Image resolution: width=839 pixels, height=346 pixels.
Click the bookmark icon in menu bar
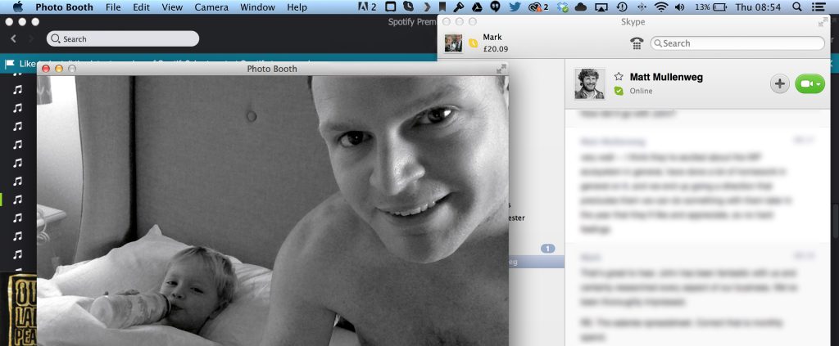pos(442,7)
